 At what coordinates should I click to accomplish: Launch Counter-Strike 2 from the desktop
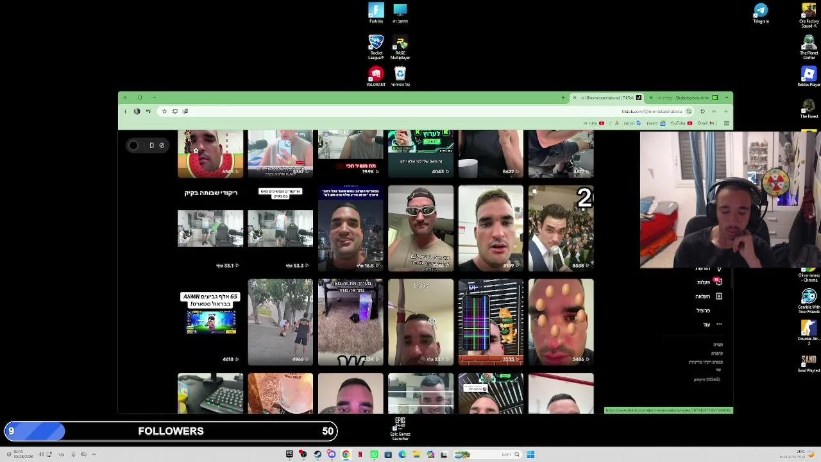click(x=808, y=332)
